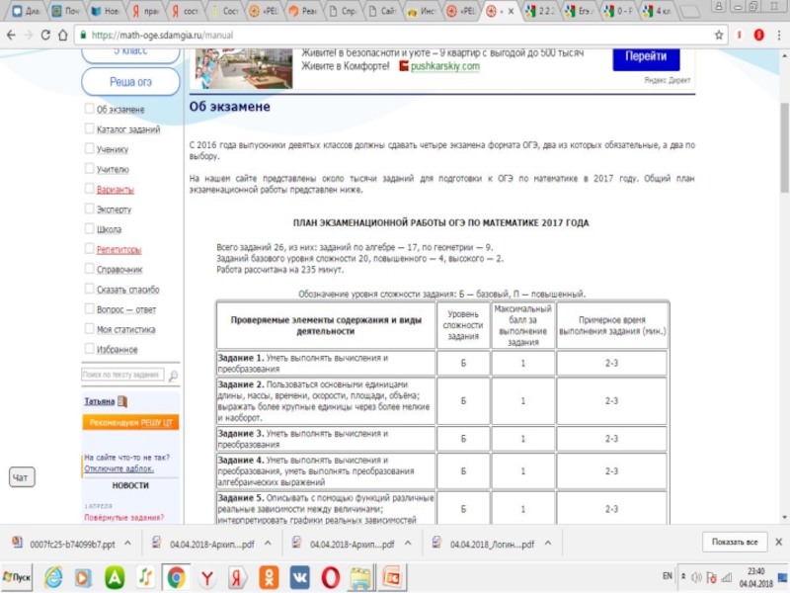Screen dimensions: 790x593
Task: Open Opera browser from the taskbar
Action: point(331,576)
